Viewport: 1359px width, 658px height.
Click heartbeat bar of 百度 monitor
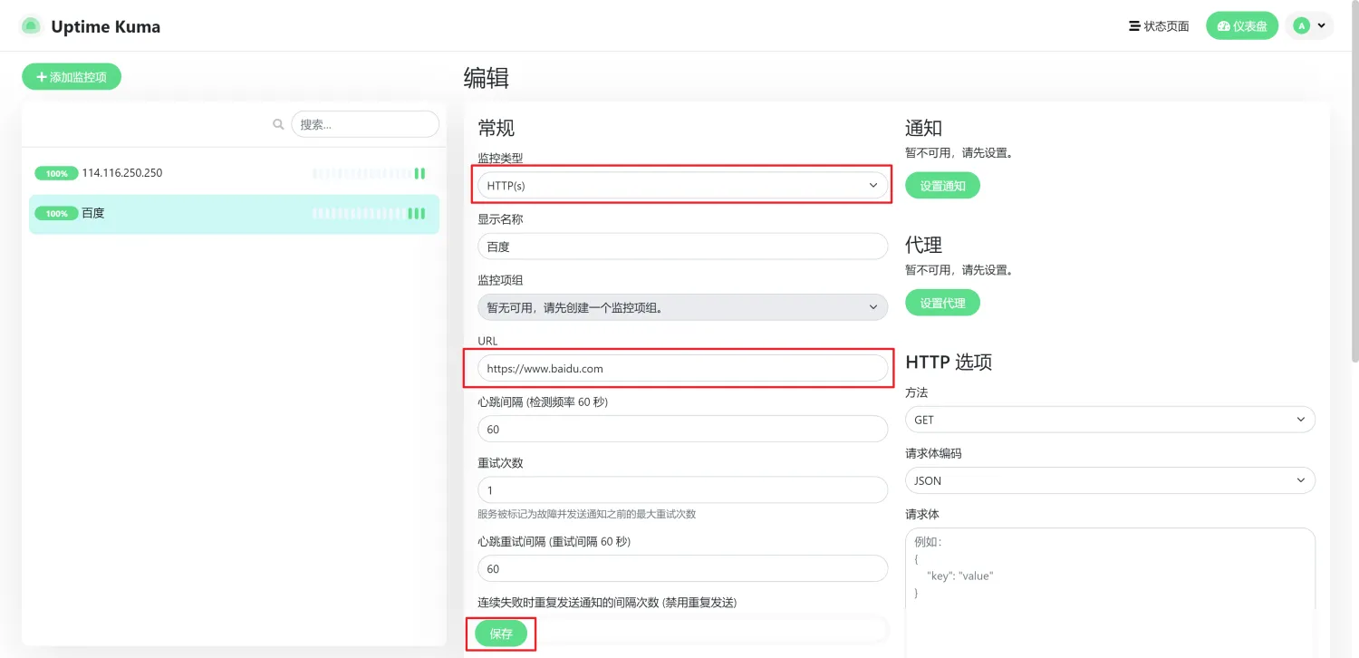coord(369,214)
